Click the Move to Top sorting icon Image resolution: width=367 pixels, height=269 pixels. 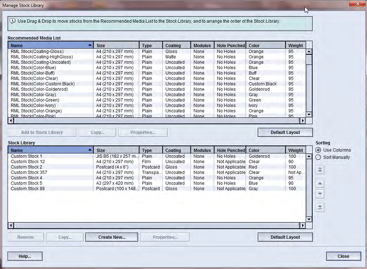[x=320, y=170]
